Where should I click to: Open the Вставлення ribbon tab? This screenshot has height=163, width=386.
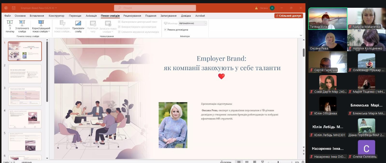tap(37, 16)
